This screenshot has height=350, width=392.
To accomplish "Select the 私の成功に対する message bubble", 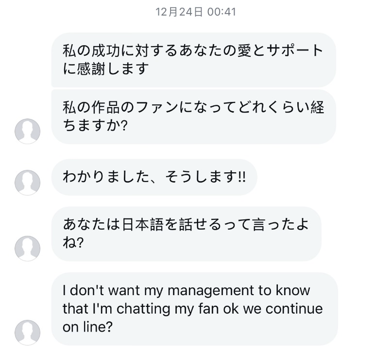I will click(193, 60).
